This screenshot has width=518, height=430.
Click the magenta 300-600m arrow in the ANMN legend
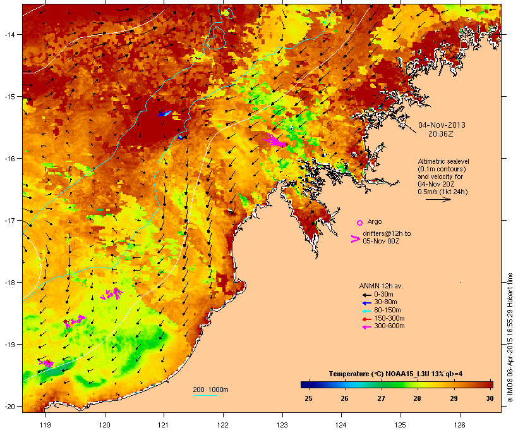[366, 327]
